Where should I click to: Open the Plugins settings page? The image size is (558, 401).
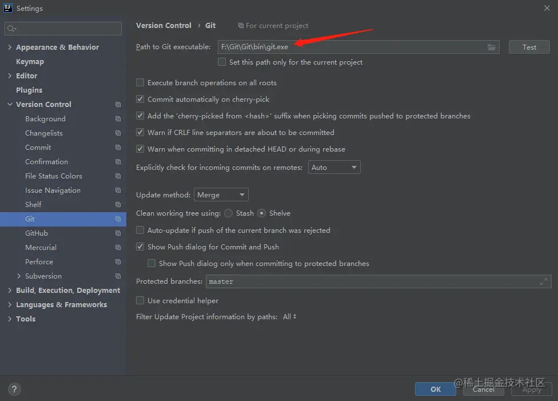29,90
